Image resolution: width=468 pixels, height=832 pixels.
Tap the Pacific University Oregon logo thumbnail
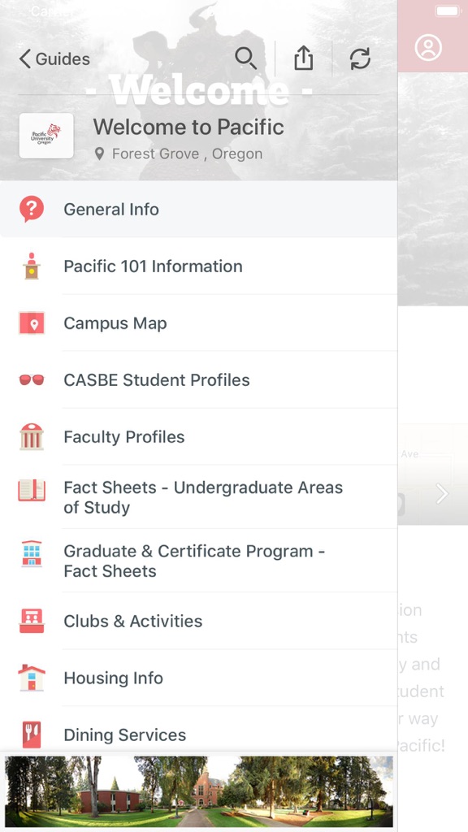(46, 136)
